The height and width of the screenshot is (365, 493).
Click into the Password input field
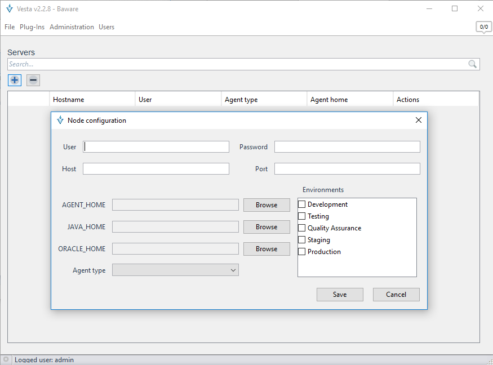tap(347, 147)
